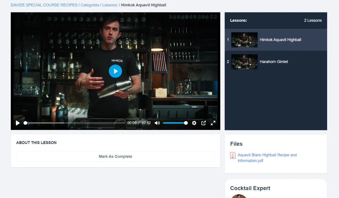Go to Categories breadcrumb link
This screenshot has width=339, height=198.
coord(90,5)
